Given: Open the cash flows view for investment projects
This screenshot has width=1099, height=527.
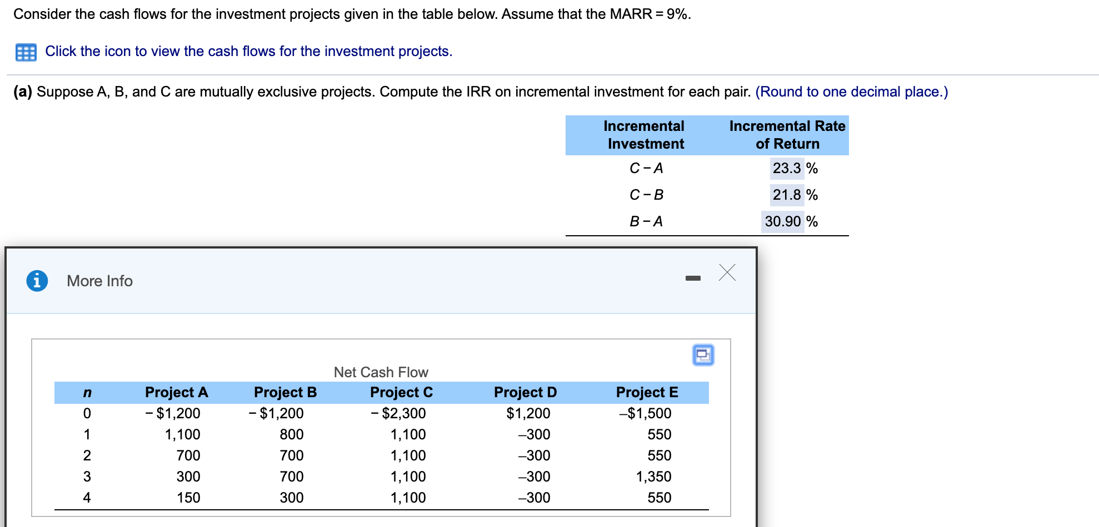Looking at the screenshot, I should (248, 51).
